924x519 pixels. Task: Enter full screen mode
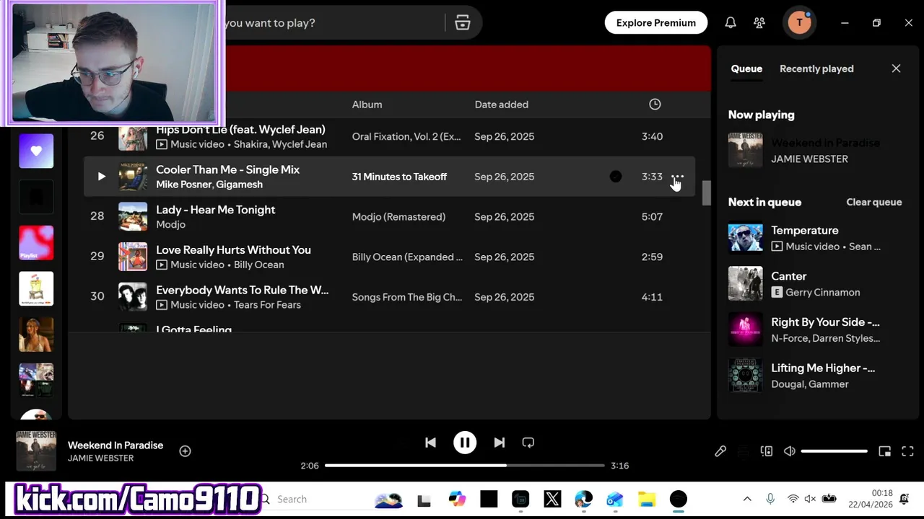[x=907, y=451]
